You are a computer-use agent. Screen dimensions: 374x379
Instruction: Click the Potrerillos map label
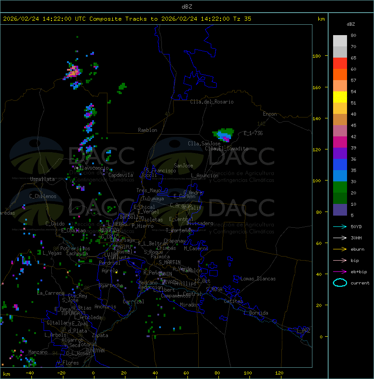point(75,248)
